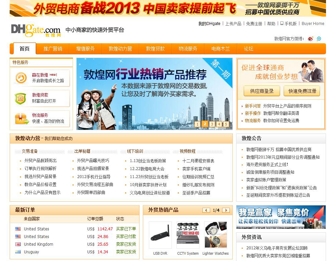Click the top 外贸电商备战2013 banner
336x261 pixels.
tap(168, 8)
